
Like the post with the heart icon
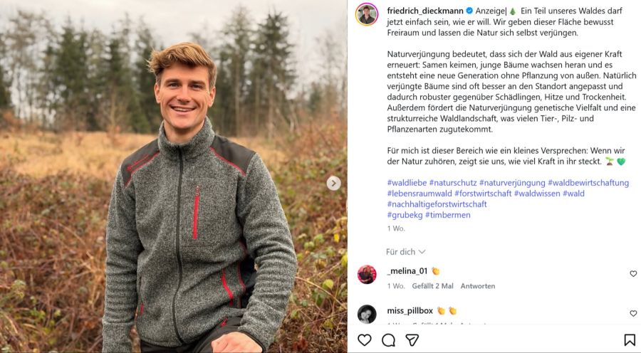365,340
